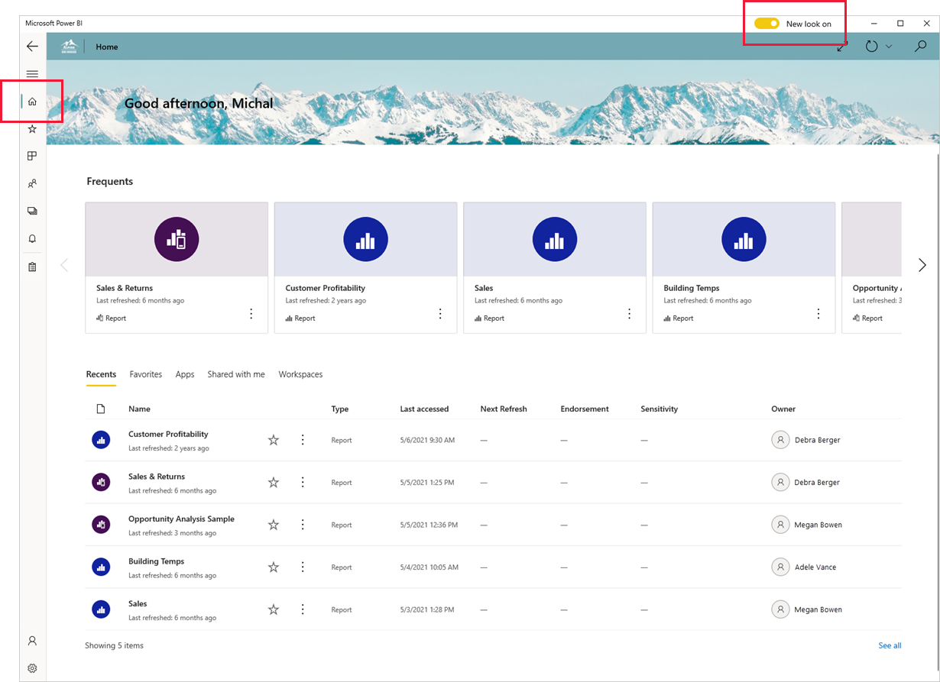
Task: Favorite the Customer Profitability report star
Action: click(274, 440)
